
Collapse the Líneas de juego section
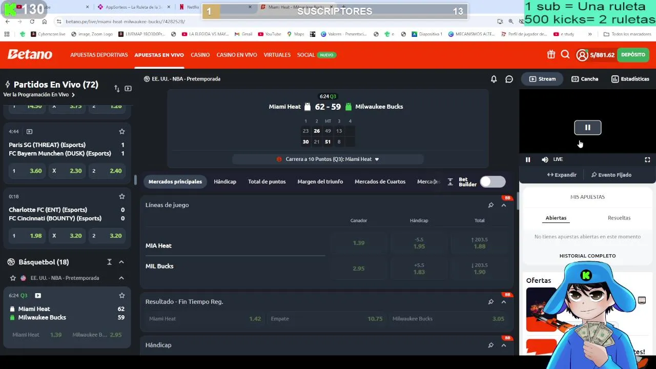504,205
